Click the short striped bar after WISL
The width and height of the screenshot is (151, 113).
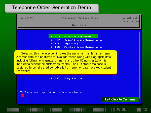pos(134,109)
